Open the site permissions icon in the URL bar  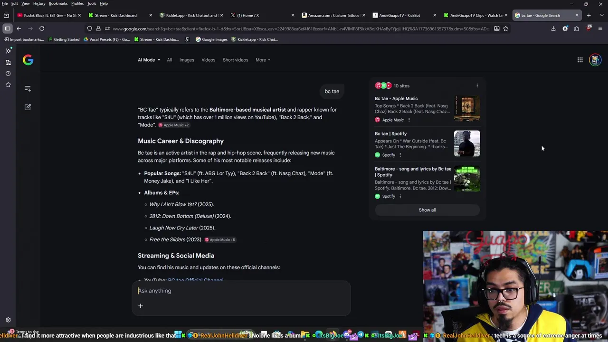pos(107,28)
